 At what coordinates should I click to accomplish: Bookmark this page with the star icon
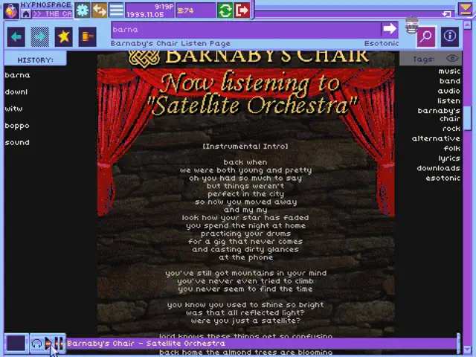(63, 36)
